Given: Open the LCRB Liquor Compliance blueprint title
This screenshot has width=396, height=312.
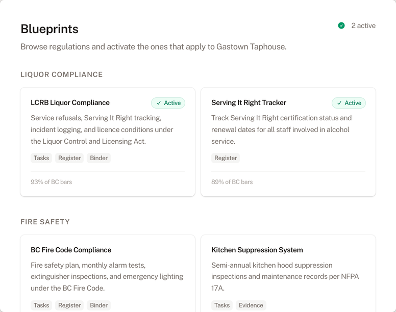Looking at the screenshot, I should click(x=70, y=102).
